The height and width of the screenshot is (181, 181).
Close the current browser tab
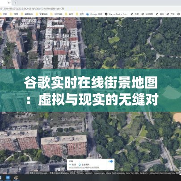coord(8,3)
